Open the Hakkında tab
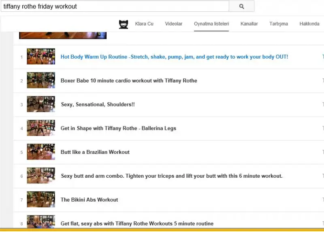This screenshot has width=324, height=232. (309, 24)
